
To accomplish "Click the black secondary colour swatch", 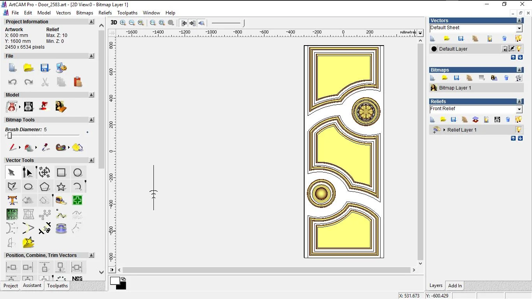I will pos(122,286).
